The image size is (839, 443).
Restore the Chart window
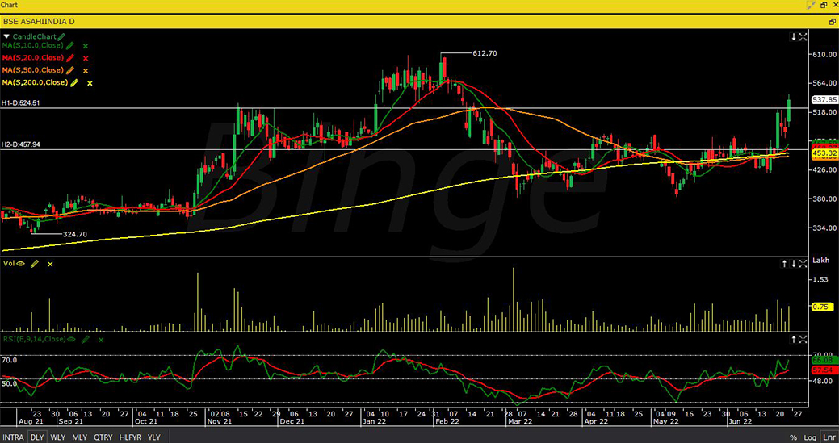coord(825,5)
